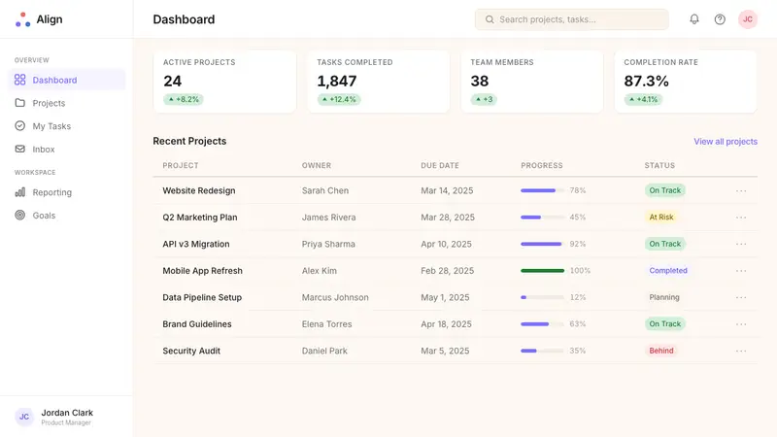Click the Planning status label

click(664, 297)
